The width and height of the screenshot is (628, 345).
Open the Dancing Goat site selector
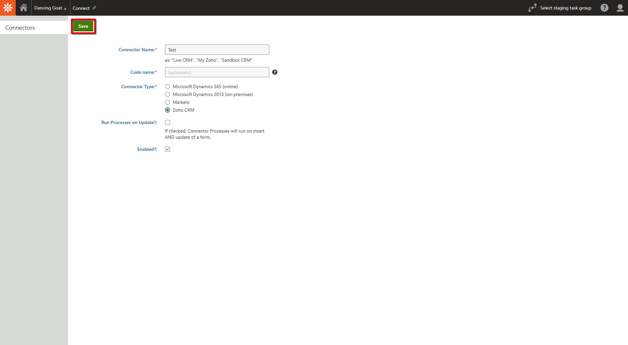click(50, 8)
